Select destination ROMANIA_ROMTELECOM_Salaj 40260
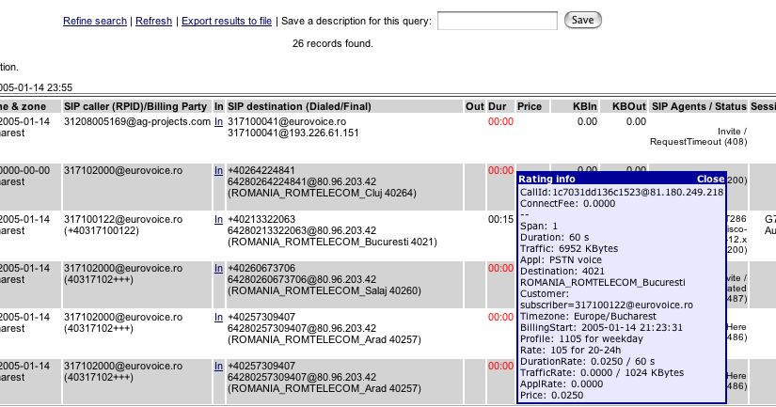The height and width of the screenshot is (407, 776). [325, 290]
